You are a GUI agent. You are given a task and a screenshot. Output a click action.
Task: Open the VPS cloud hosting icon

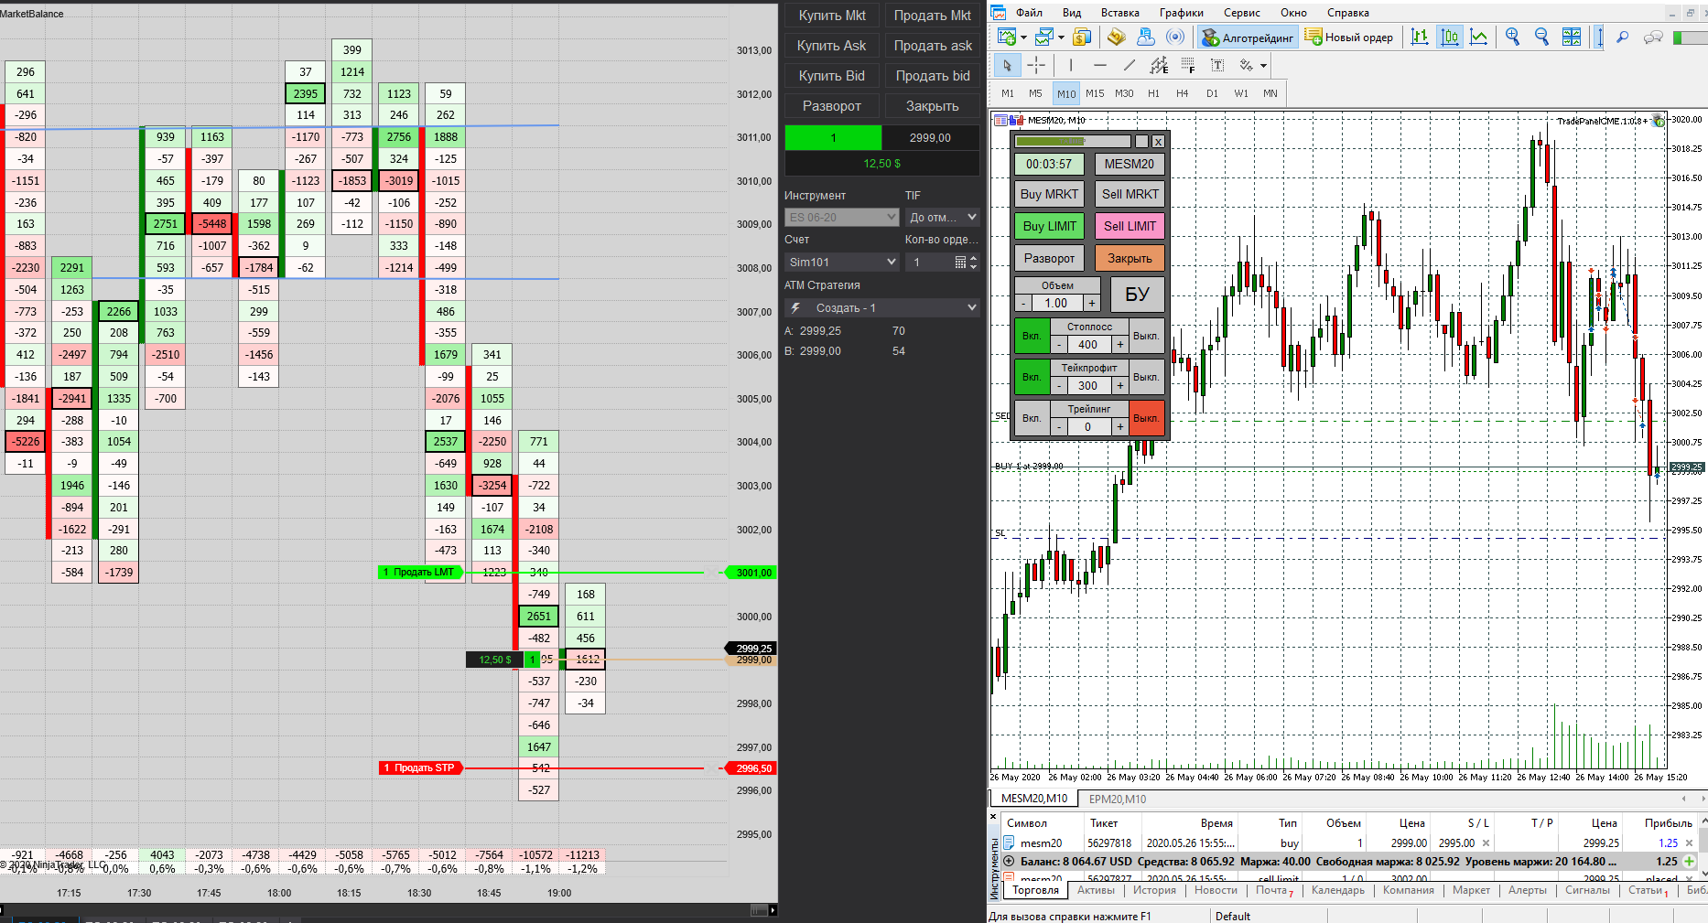1146,38
